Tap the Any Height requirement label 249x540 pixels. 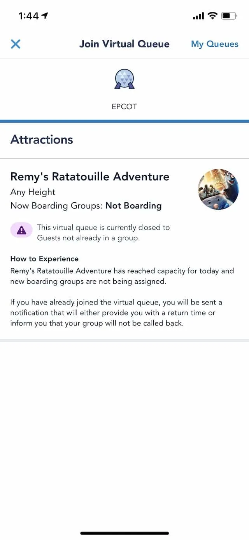[33, 192]
